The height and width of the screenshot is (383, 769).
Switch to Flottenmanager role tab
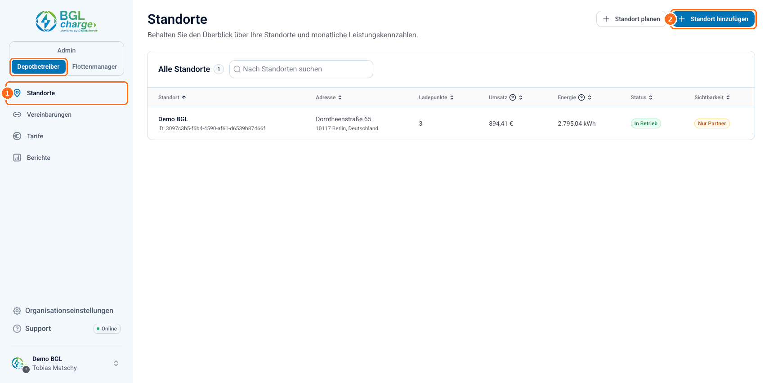pos(94,66)
